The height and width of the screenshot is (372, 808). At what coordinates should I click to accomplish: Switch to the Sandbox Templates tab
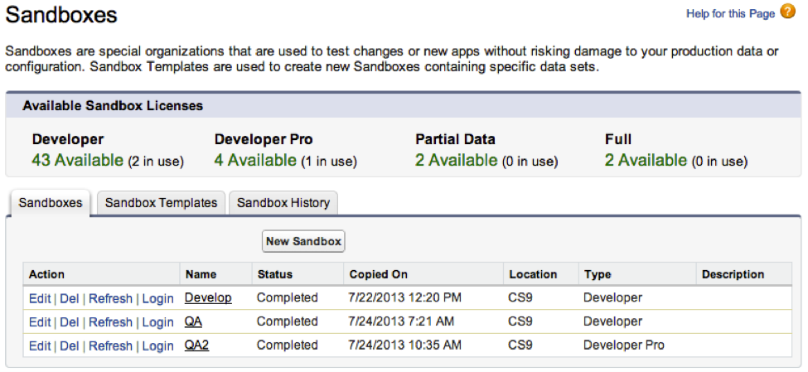pos(161,203)
